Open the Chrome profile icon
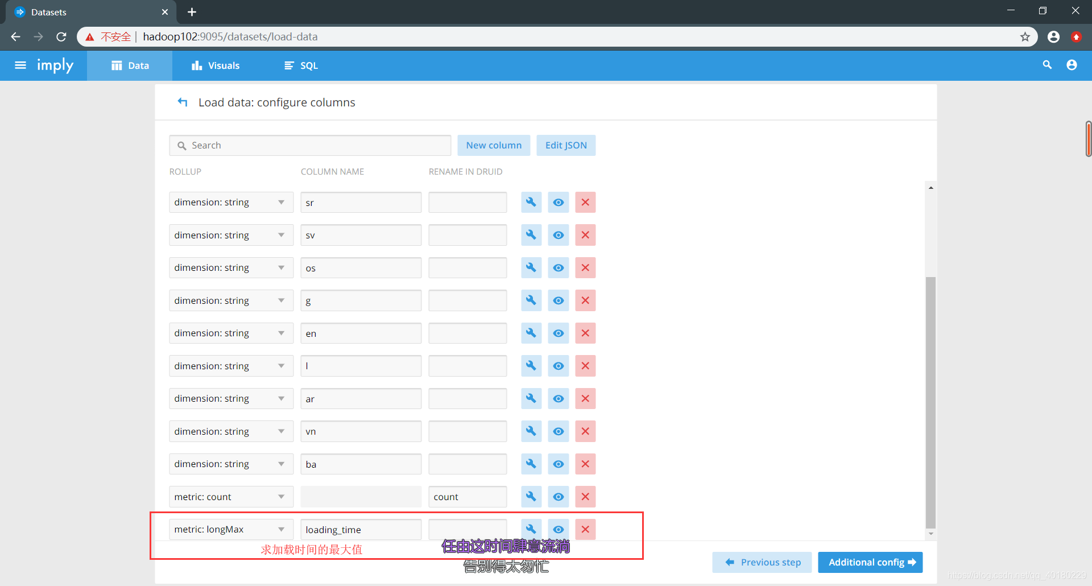 (1053, 37)
